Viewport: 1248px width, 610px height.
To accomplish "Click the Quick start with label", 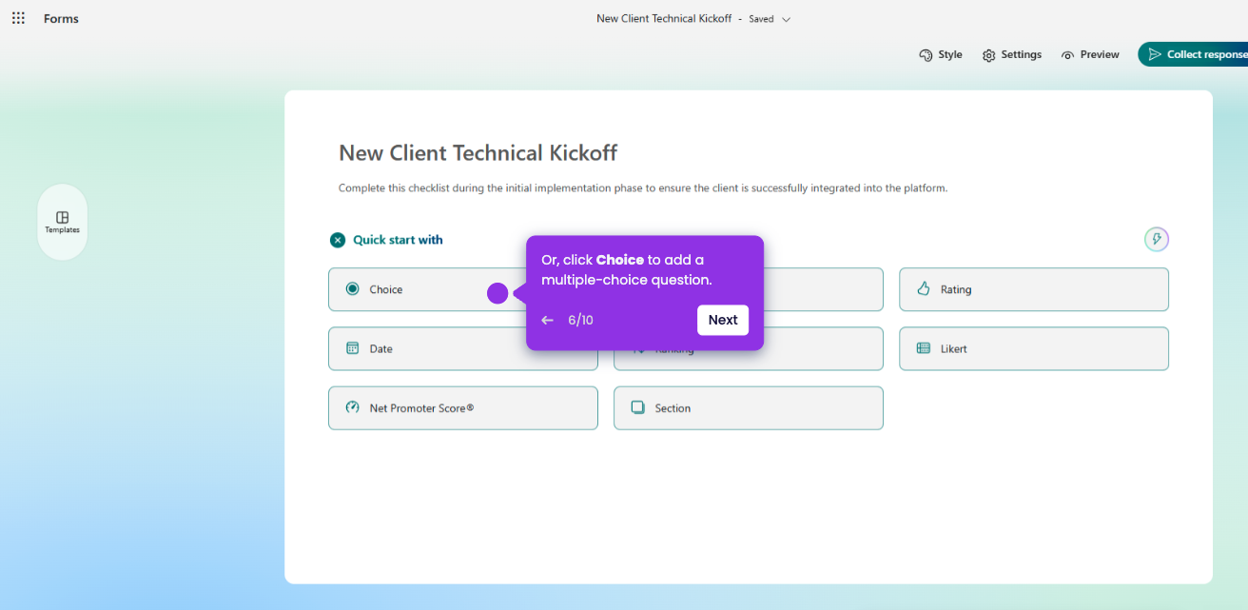I will [398, 240].
